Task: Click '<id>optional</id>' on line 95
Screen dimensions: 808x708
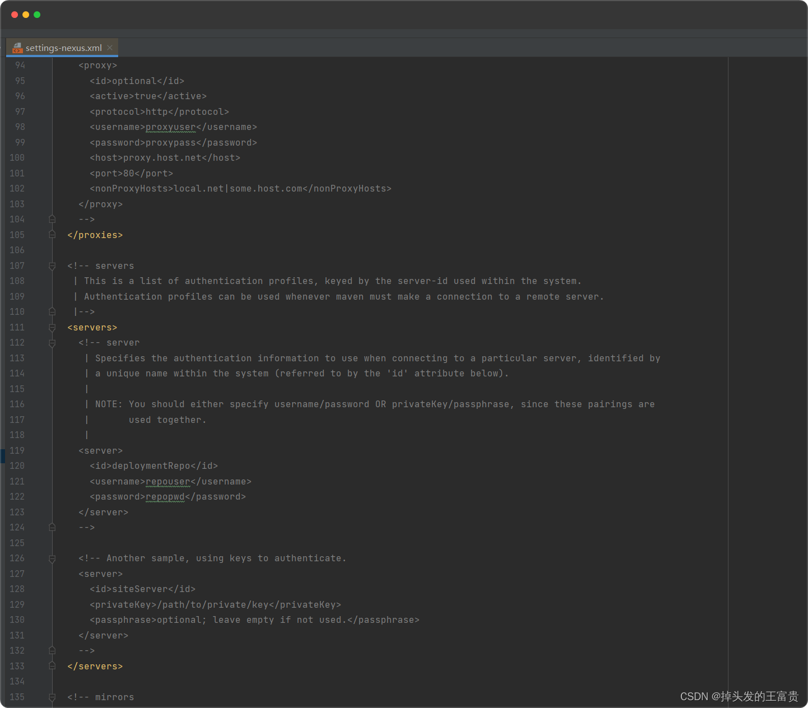Action: click(137, 81)
